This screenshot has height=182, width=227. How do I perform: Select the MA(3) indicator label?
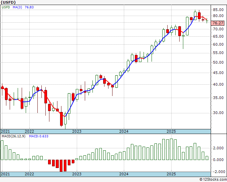(17, 7)
